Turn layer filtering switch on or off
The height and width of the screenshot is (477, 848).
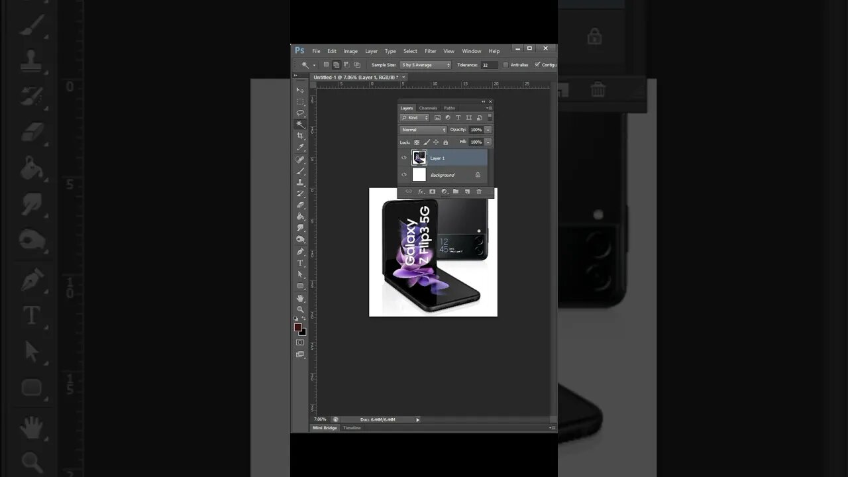click(490, 117)
